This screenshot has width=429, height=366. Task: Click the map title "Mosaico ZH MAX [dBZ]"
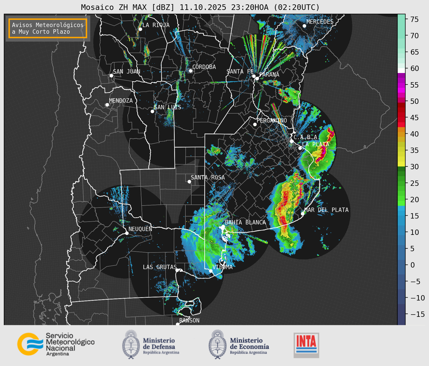128,7
